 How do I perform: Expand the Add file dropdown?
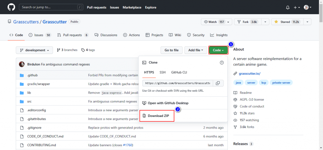point(197,50)
